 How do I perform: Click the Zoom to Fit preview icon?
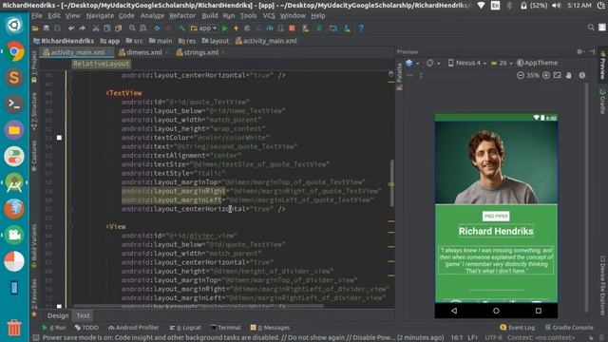[x=558, y=75]
